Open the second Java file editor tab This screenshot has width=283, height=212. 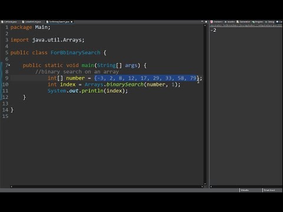point(31,22)
